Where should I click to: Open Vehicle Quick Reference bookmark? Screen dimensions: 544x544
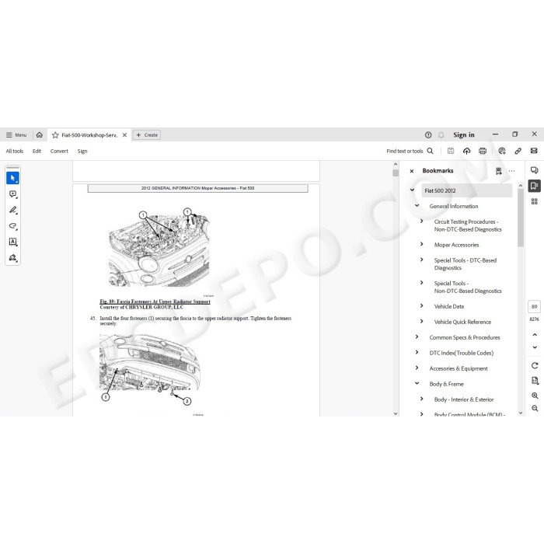462,322
